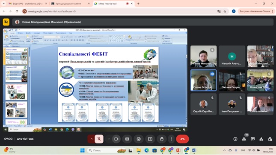Screen dimensions: 276x155
Task: Select Олена Володимирівна participant video tile
Action: [x=204, y=80]
